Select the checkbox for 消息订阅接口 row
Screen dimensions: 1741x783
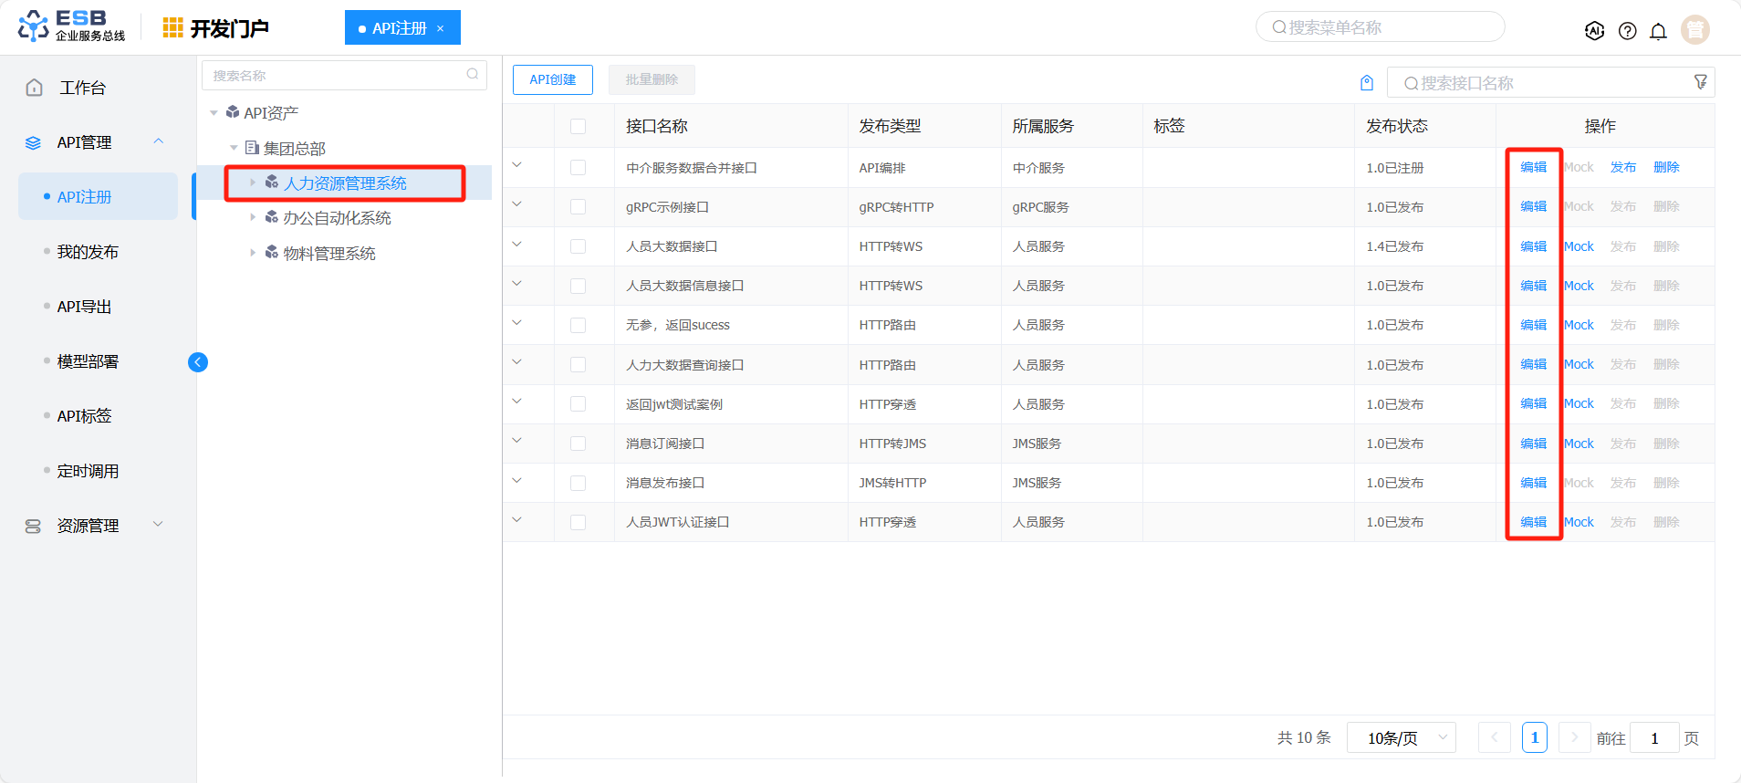(x=578, y=444)
